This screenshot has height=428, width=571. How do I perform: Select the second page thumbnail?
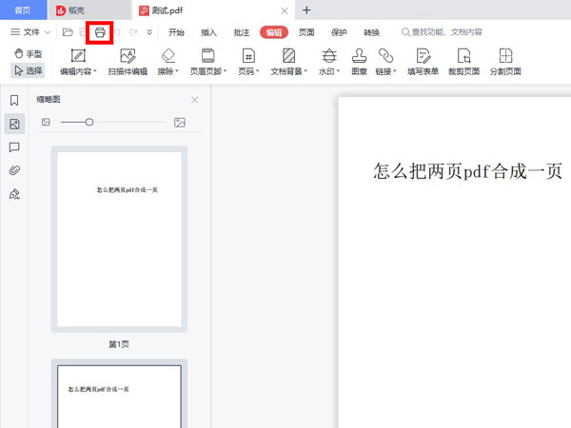coord(119,394)
